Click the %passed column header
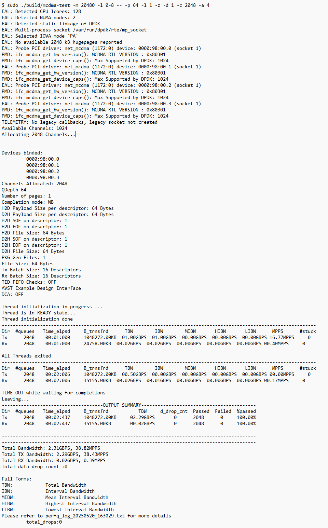 point(246,411)
